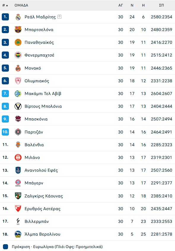
Task: Click the Virtus Bologna V logo
Action: click(x=18, y=106)
